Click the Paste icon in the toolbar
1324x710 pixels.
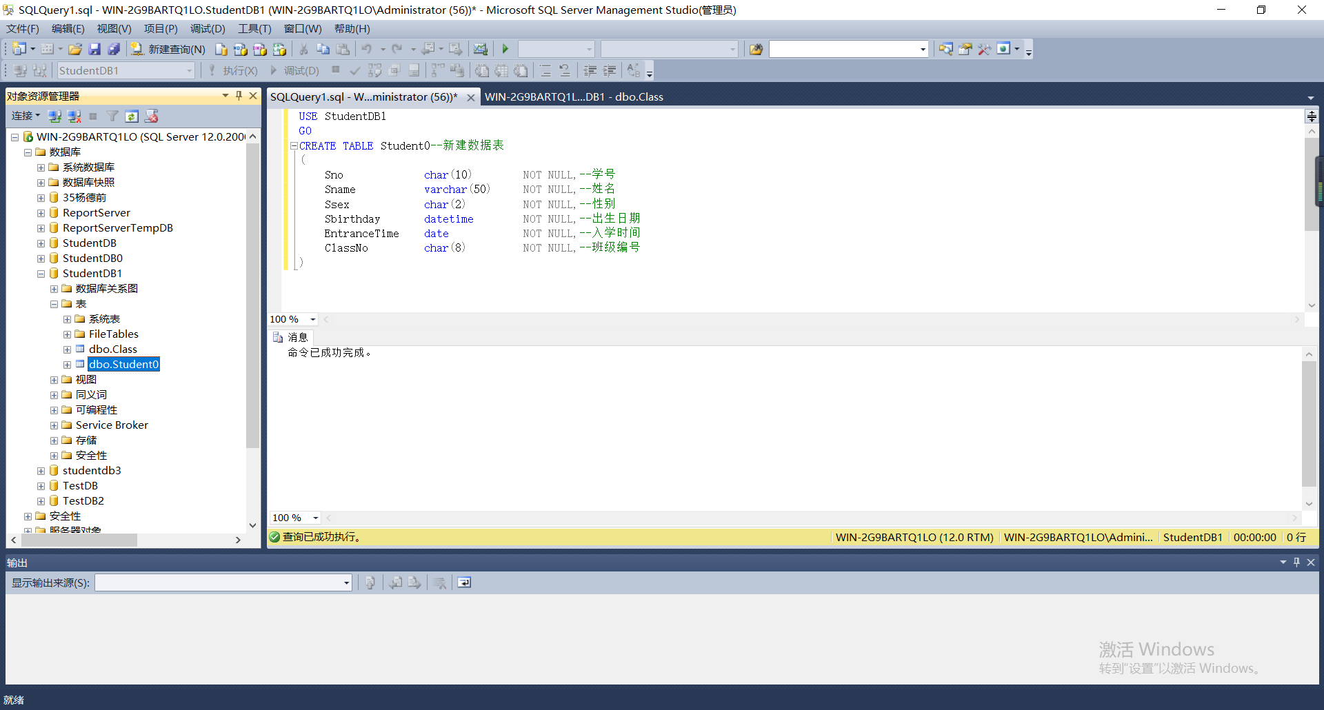[x=343, y=49]
